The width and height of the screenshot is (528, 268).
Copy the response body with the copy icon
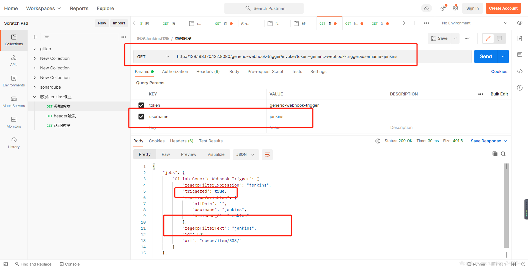pos(495,154)
